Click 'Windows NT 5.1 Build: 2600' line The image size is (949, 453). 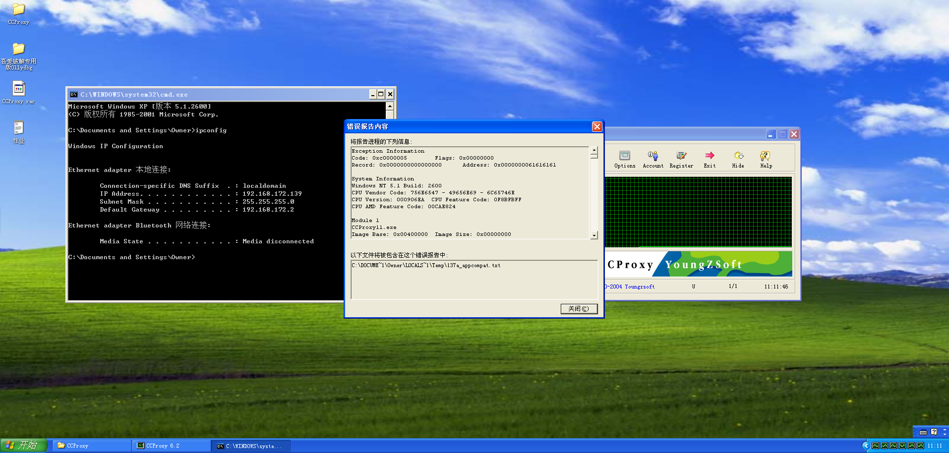(x=397, y=186)
